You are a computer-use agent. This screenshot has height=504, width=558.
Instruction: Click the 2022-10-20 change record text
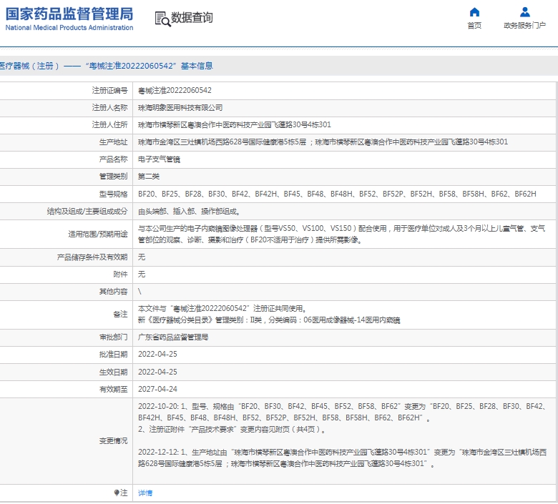point(342,417)
